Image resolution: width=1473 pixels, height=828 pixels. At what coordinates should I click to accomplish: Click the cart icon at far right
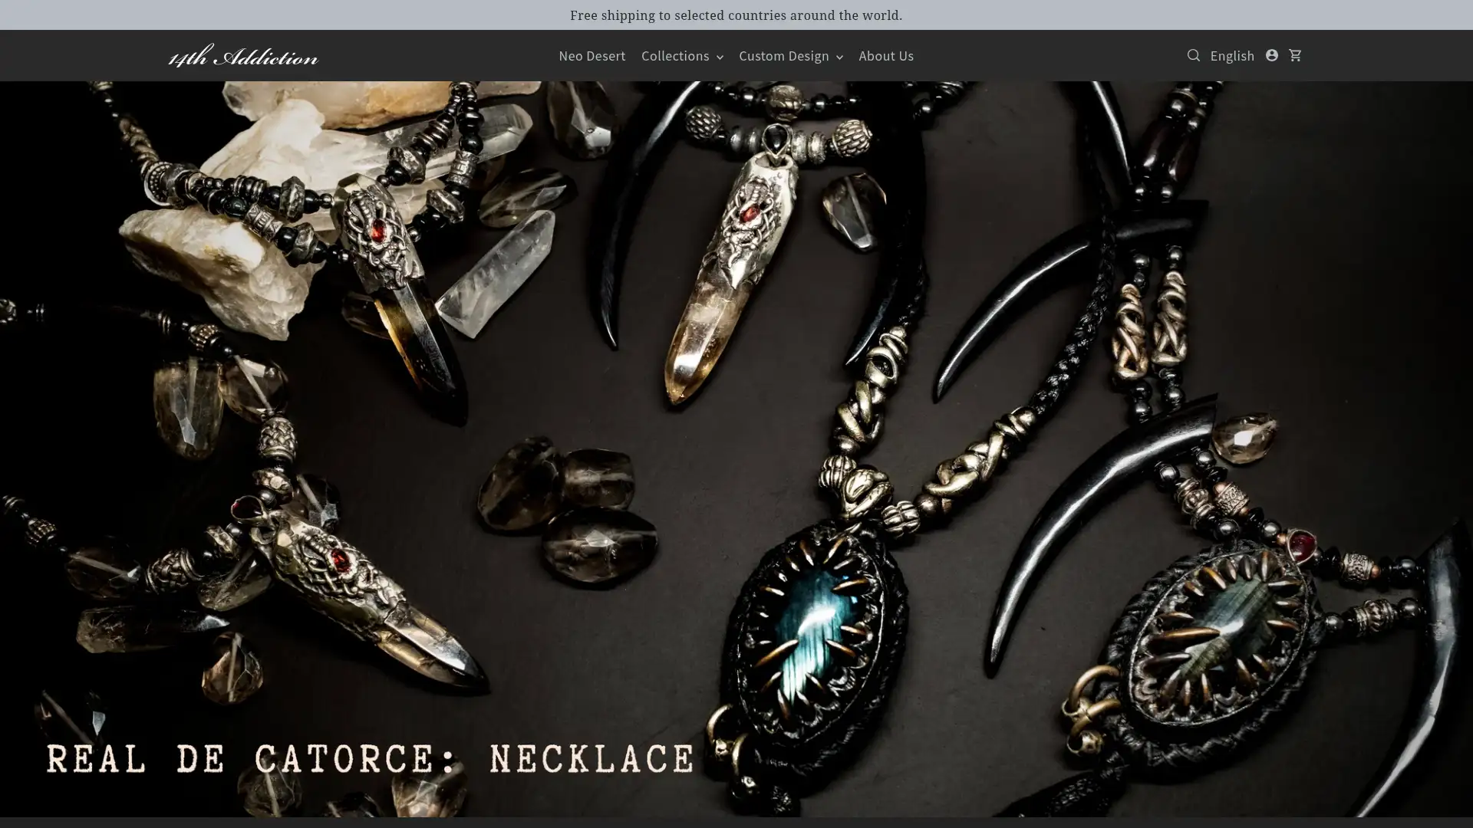pos(1295,55)
